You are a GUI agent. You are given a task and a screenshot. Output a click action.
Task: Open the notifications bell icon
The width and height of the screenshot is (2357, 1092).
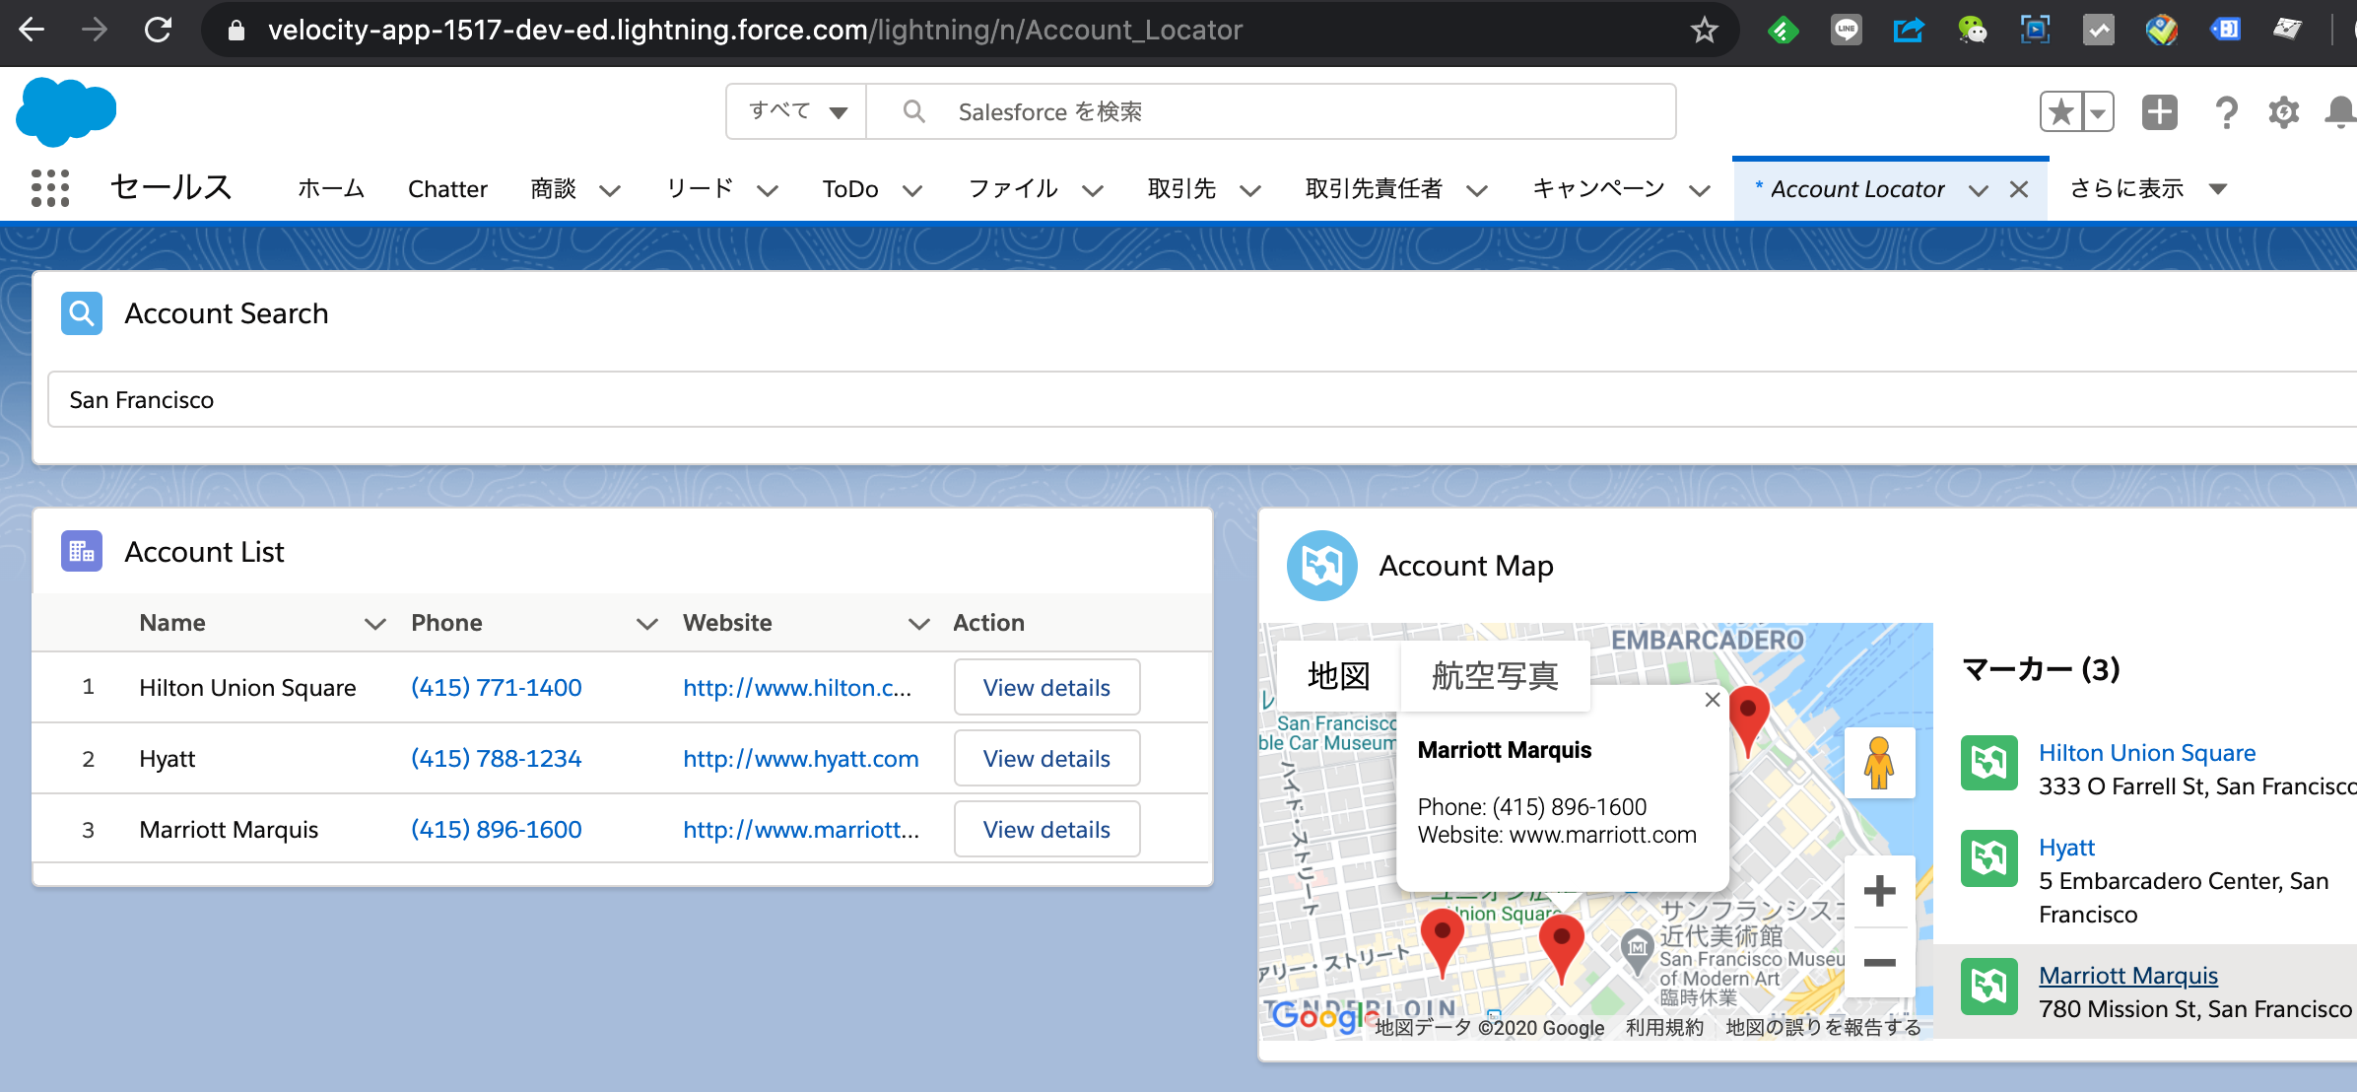pyautogui.click(x=2341, y=112)
